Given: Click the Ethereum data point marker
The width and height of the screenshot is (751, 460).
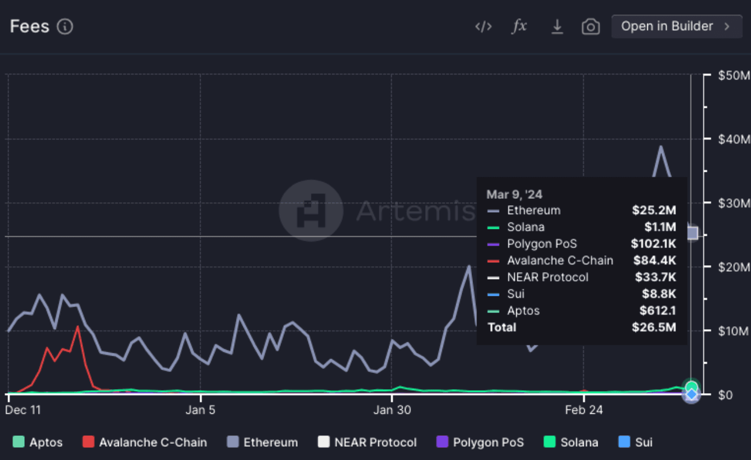Looking at the screenshot, I should [x=692, y=233].
